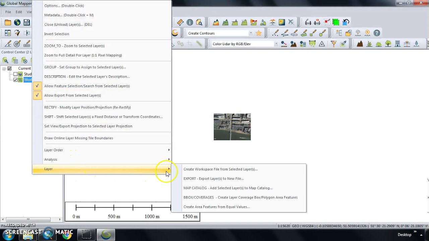
Task: Click layer metadata icon in Control Center
Action: point(15,60)
